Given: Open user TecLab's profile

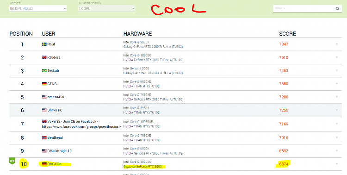Looking at the screenshot, I should pyautogui.click(x=53, y=70).
